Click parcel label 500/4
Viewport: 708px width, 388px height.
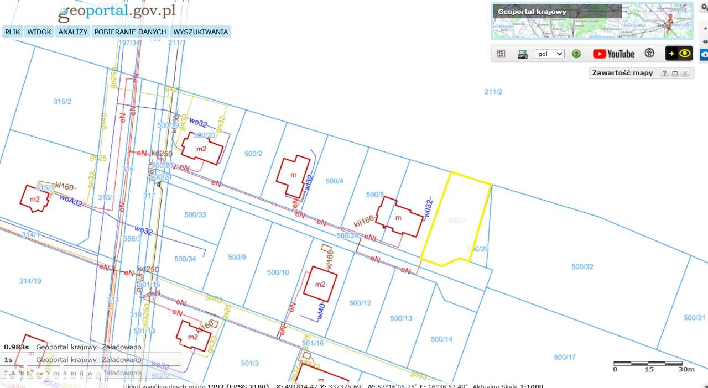click(x=335, y=181)
